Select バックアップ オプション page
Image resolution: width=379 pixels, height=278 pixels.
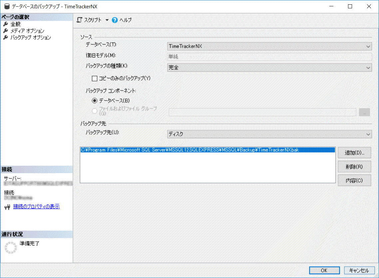pyautogui.click(x=31, y=37)
